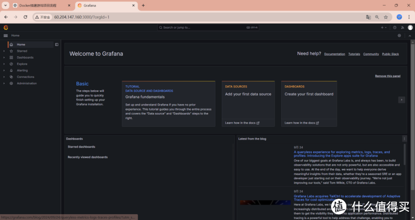The image size is (415, 220).
Task: Open the user profile avatar
Action: (x=410, y=28)
